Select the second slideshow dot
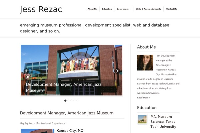 coord(68,100)
